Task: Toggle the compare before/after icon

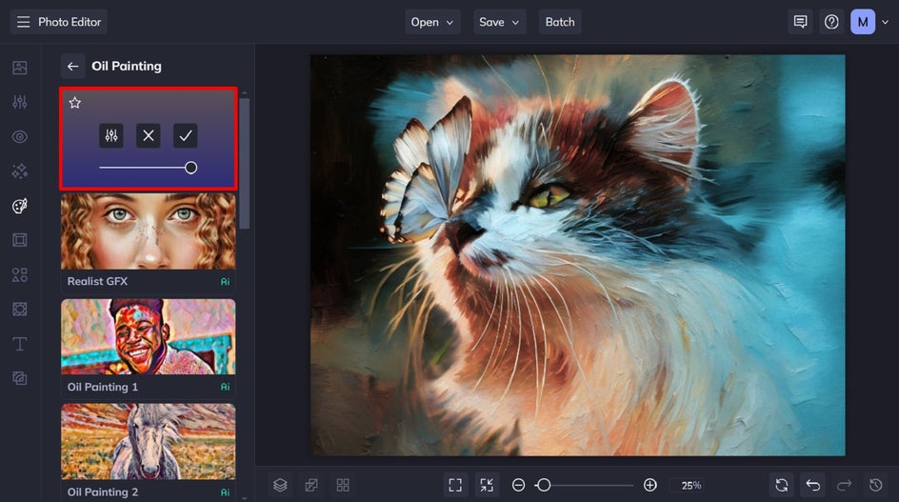Action: (x=311, y=486)
